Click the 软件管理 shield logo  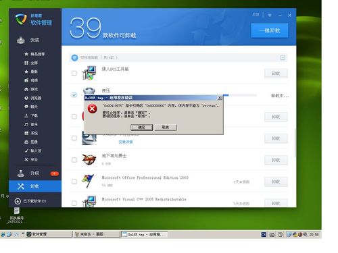[x=21, y=20]
